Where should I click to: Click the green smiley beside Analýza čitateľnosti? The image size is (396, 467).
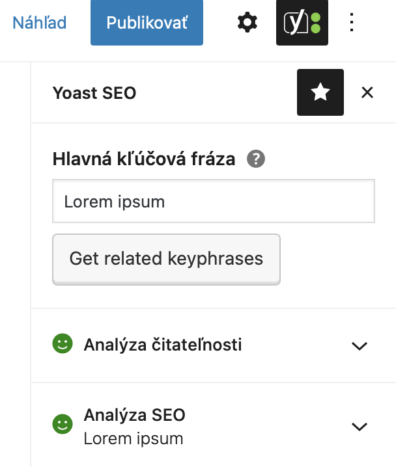click(x=63, y=343)
